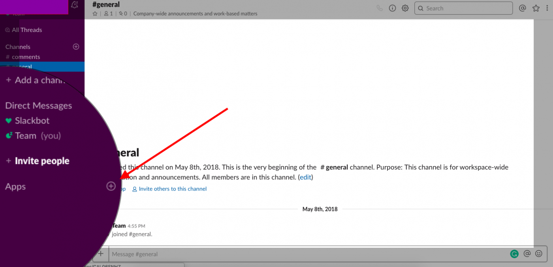Open the channel settings gear

click(405, 8)
